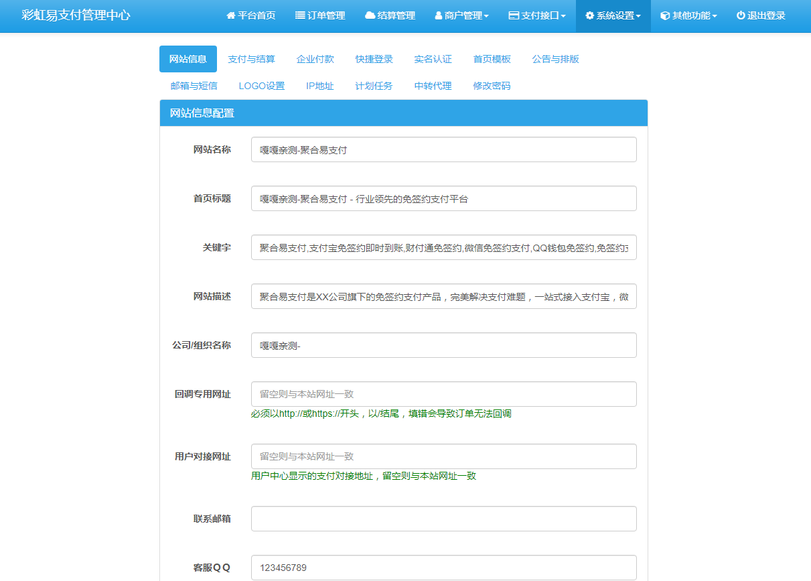The width and height of the screenshot is (811, 581).
Task: Click the 彩虹易支付管理中心 brand link
Action: tap(76, 15)
